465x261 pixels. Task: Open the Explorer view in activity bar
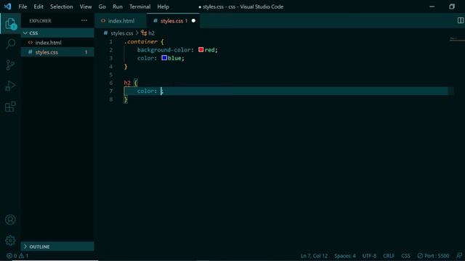pos(11,24)
